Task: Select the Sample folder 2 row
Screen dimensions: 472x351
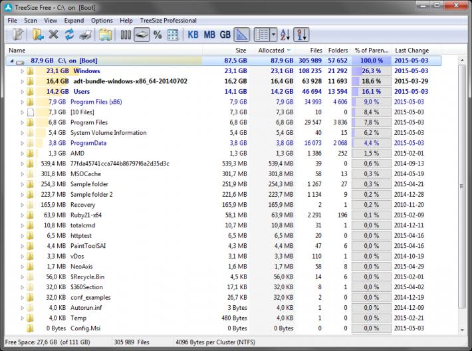Action: click(x=223, y=195)
